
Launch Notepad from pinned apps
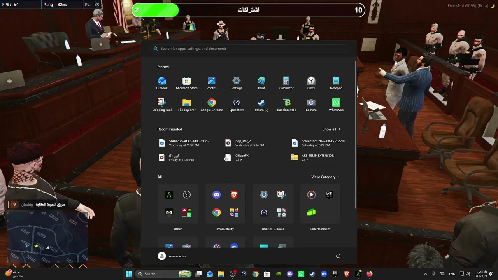(x=336, y=83)
